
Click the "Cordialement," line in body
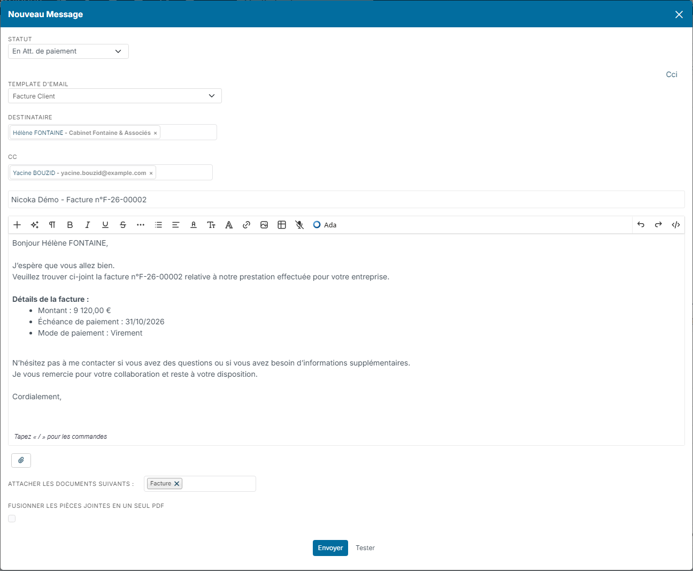pos(37,397)
